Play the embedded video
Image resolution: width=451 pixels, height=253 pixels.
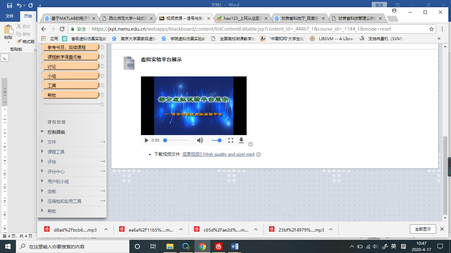click(147, 140)
